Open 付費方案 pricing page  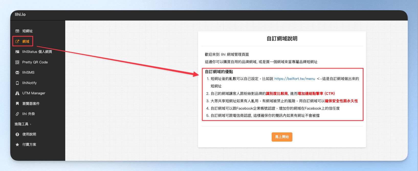[29, 145]
